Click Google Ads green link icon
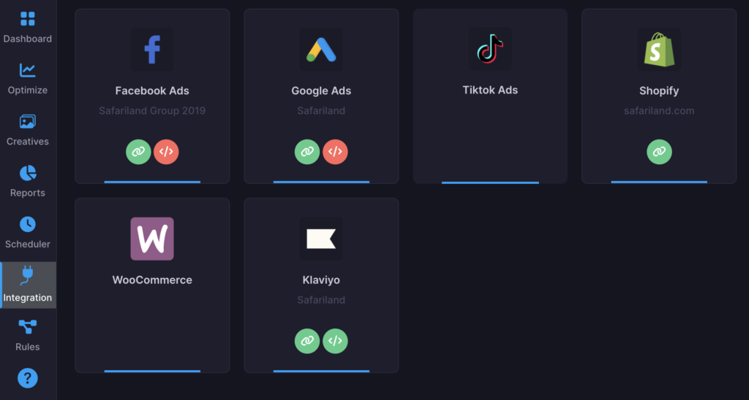Image resolution: width=749 pixels, height=400 pixels. [x=307, y=152]
